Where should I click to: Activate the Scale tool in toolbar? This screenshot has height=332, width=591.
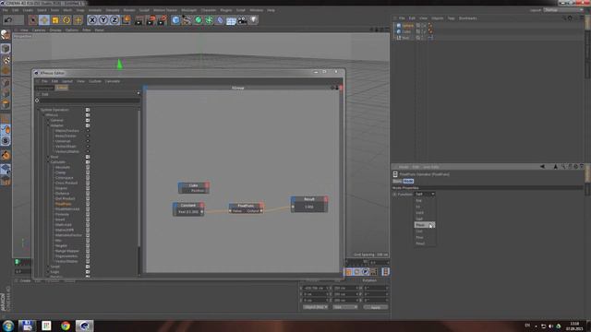click(55, 19)
